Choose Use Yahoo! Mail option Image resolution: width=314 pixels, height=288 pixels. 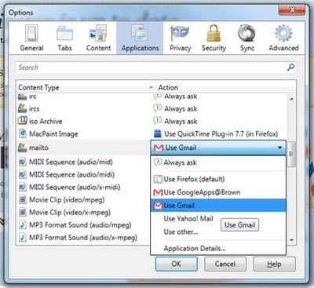click(x=188, y=218)
